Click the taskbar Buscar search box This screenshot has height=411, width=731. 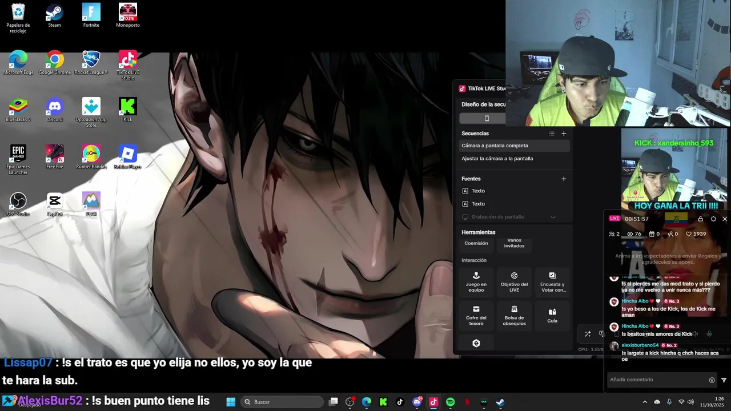click(x=283, y=402)
